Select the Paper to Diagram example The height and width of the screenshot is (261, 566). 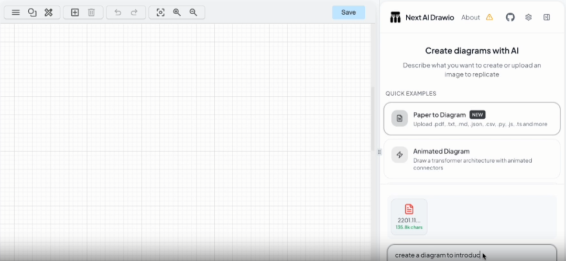[x=472, y=119]
